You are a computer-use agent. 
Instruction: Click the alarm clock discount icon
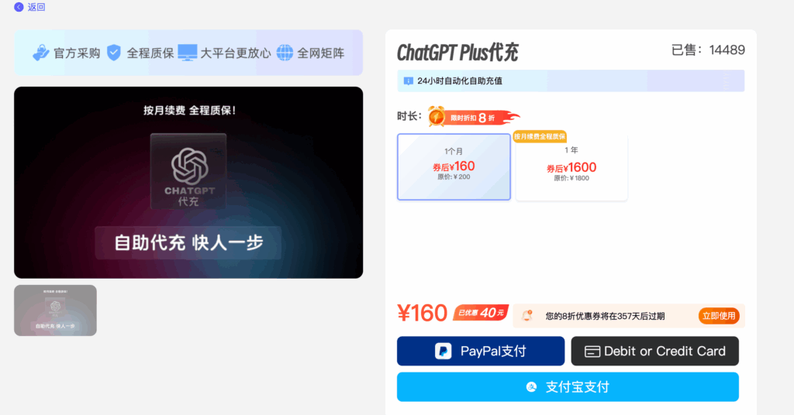pos(437,117)
